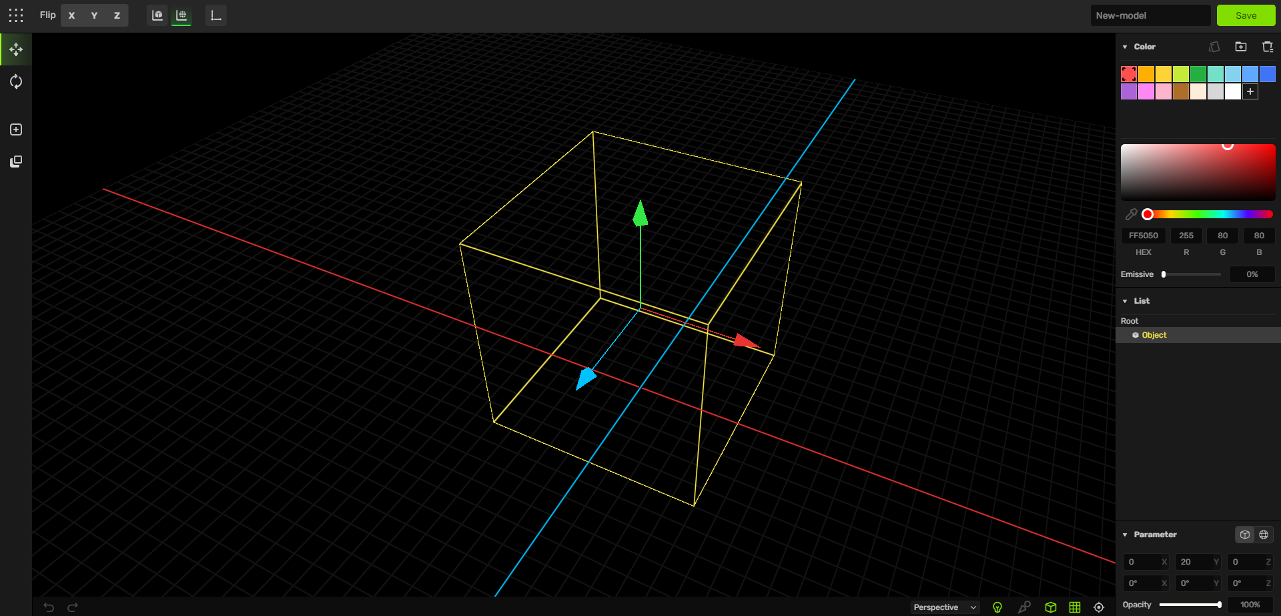Click the Opacity slider
This screenshot has height=616, width=1281.
point(1190,605)
